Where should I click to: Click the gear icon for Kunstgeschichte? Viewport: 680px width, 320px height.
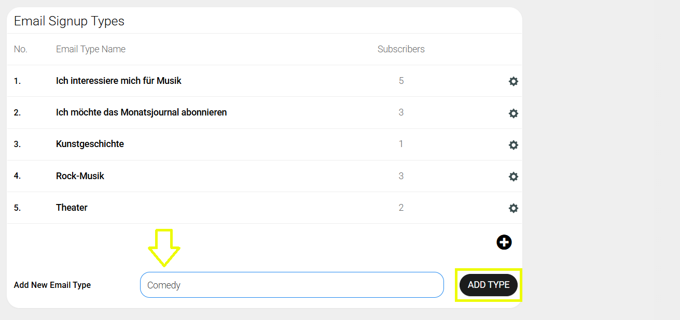(x=514, y=145)
